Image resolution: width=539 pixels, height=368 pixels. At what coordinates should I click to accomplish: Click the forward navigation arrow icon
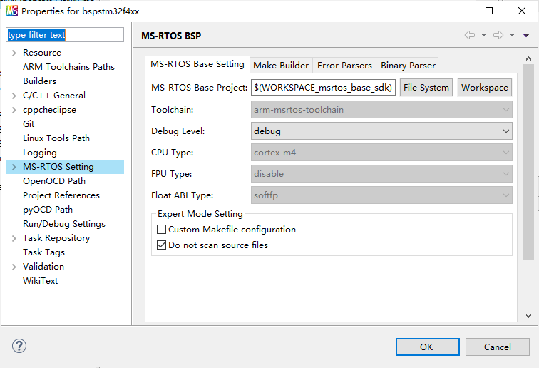(x=498, y=35)
